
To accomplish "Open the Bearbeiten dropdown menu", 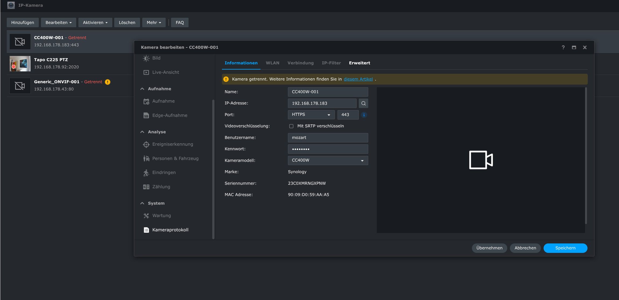I will 58,23.
